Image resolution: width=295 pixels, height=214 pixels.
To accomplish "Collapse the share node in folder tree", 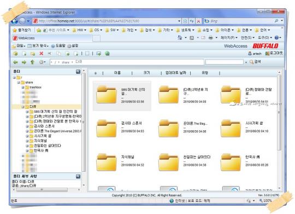I will [19, 83].
